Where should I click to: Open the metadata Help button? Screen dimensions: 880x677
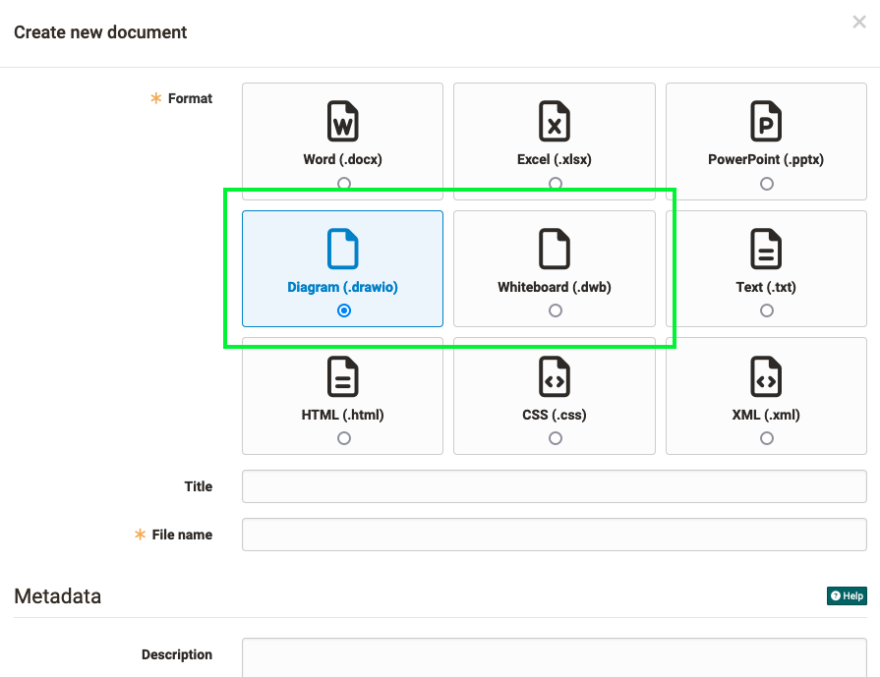847,595
